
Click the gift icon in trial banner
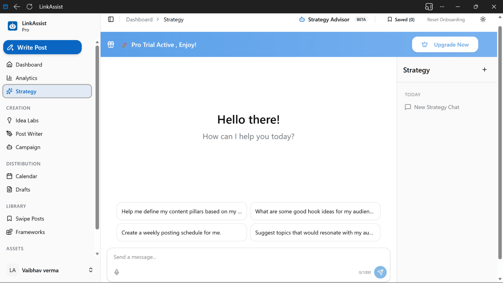pyautogui.click(x=111, y=45)
